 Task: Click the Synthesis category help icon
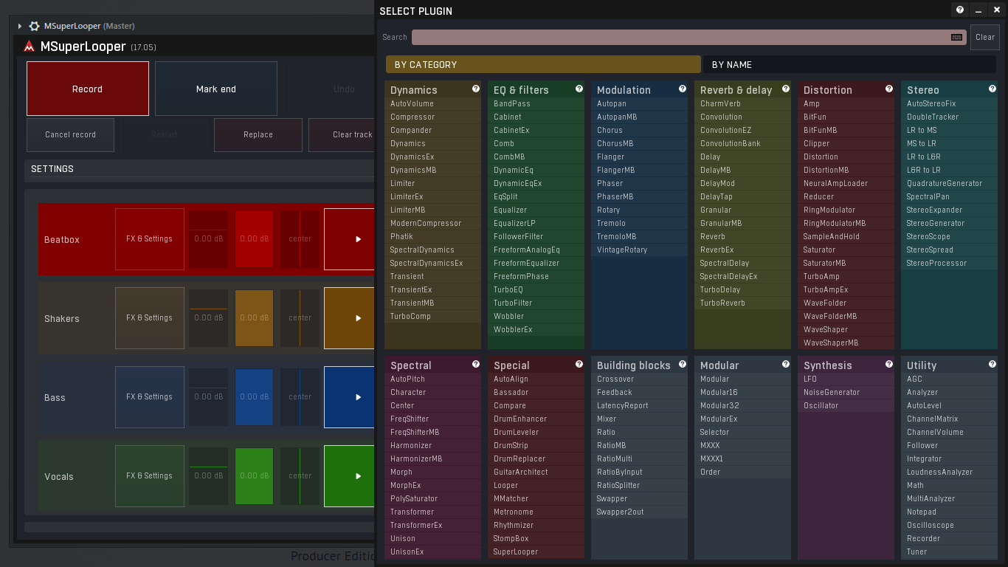[889, 364]
